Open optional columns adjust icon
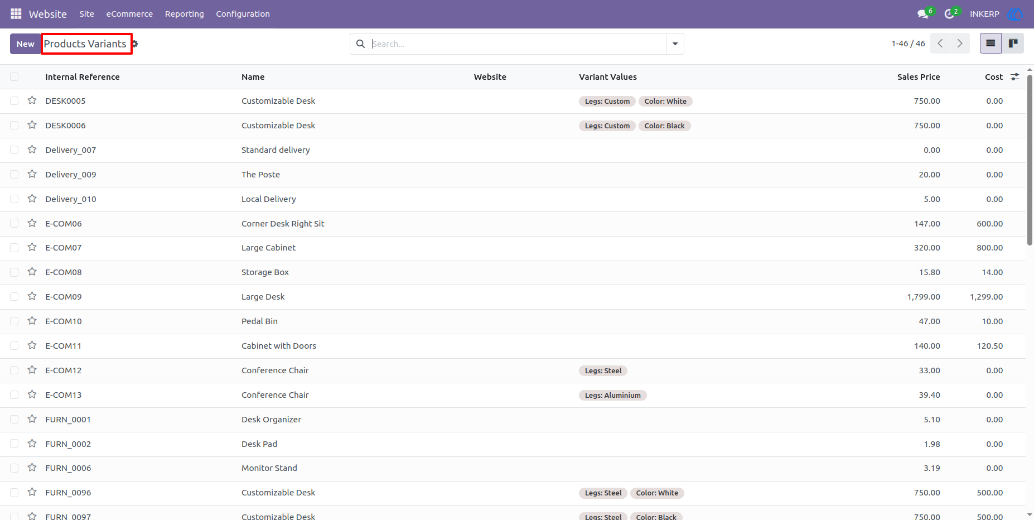This screenshot has width=1034, height=520. 1015,77
